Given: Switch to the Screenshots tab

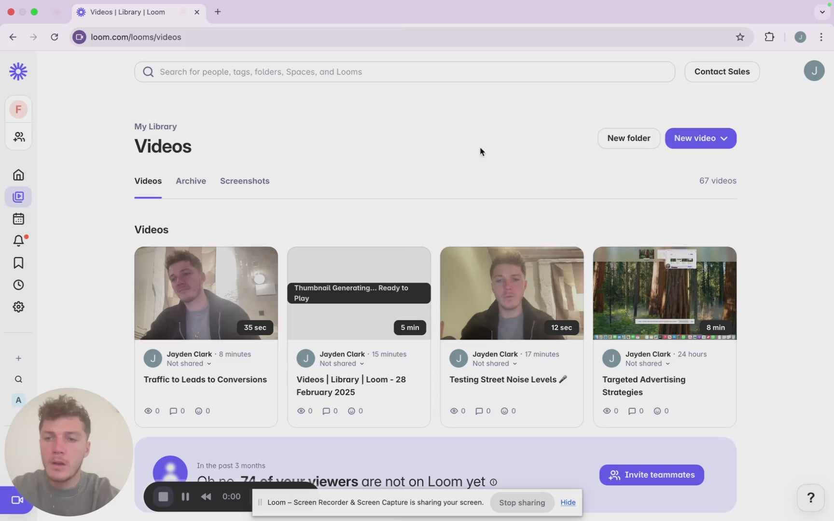Looking at the screenshot, I should (244, 181).
